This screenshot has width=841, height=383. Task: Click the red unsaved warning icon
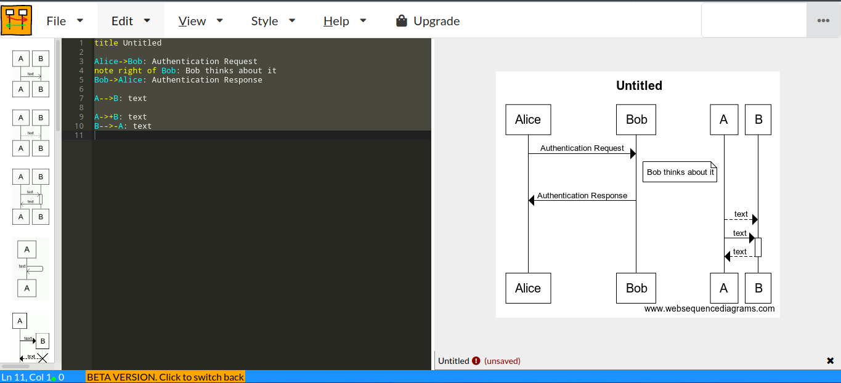click(476, 361)
